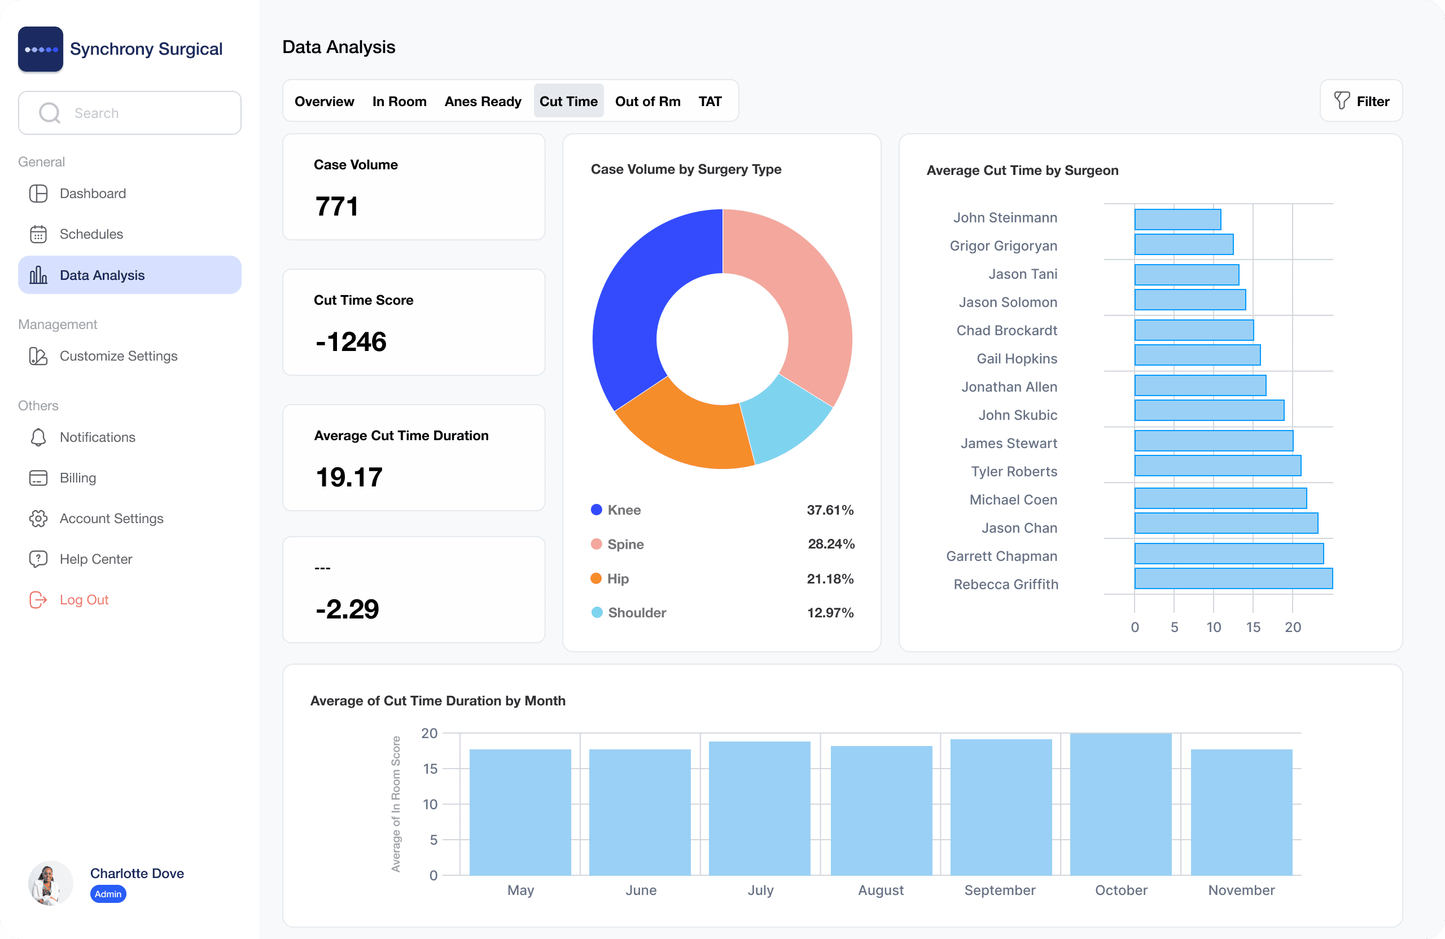This screenshot has width=1445, height=939.
Task: Click inside the Search field
Action: (146, 113)
